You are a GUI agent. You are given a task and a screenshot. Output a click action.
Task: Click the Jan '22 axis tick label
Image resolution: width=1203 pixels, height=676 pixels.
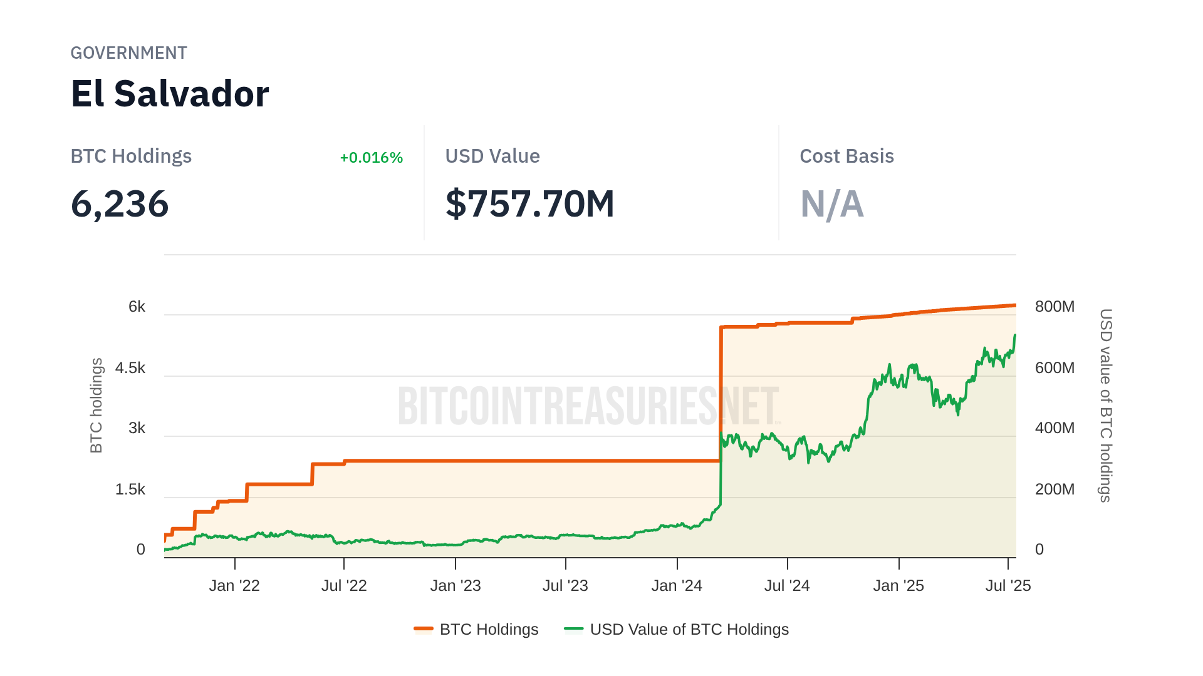(234, 585)
